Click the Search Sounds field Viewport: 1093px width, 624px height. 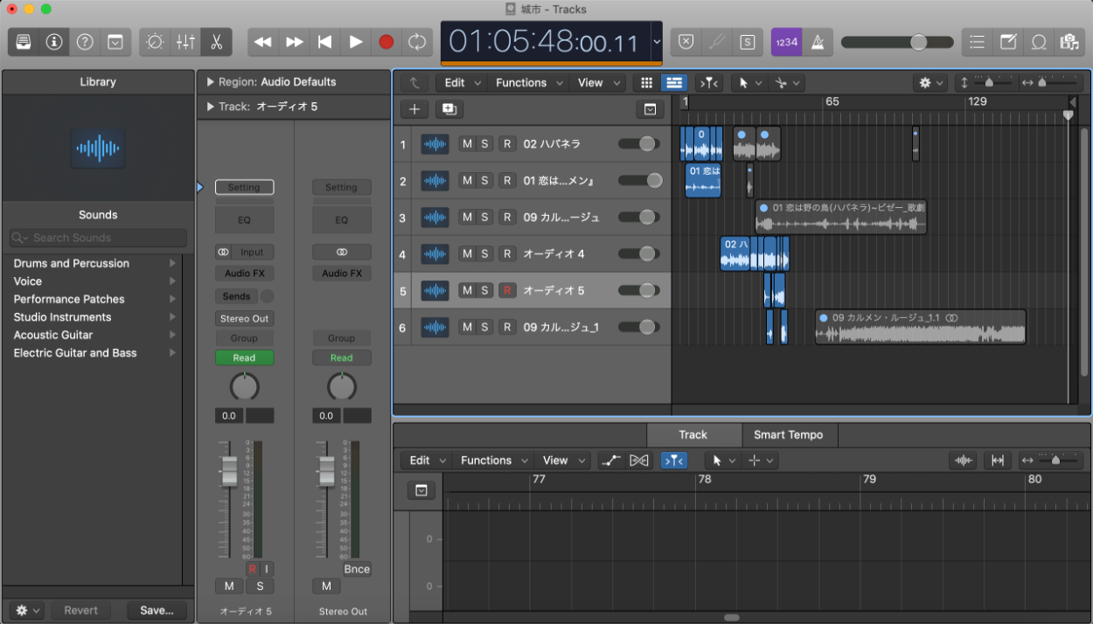(x=98, y=238)
